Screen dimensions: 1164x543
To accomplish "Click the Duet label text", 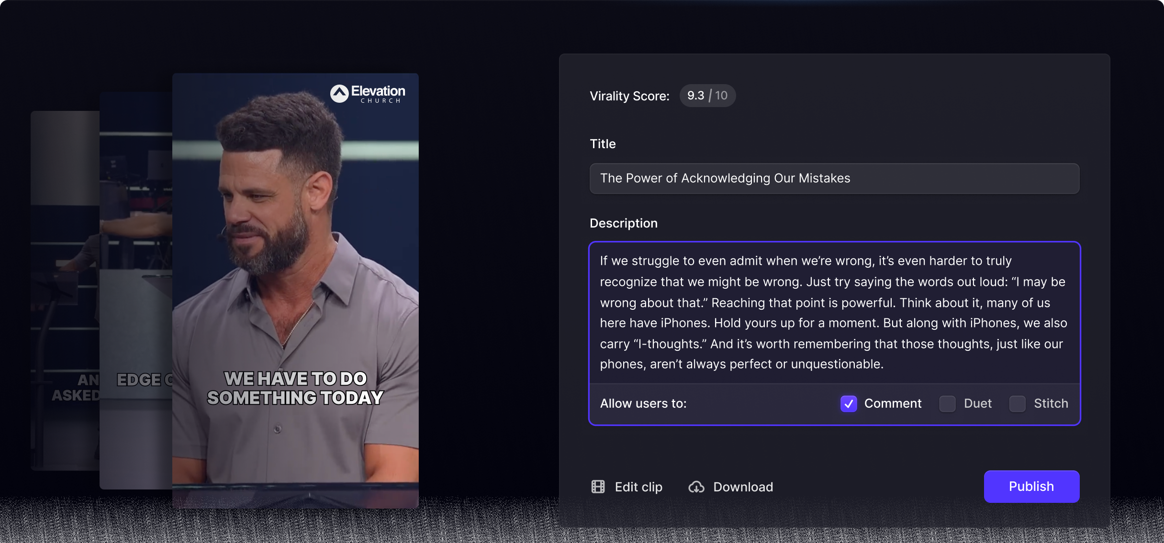I will [x=977, y=403].
